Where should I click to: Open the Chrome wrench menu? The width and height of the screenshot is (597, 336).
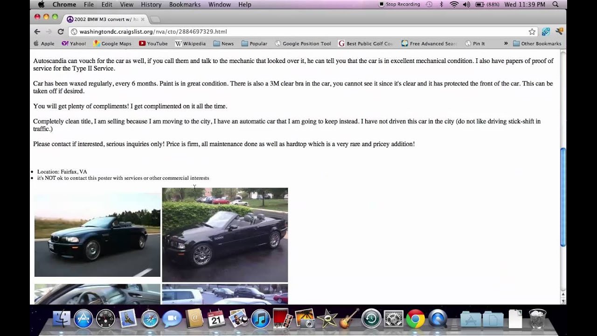560,31
